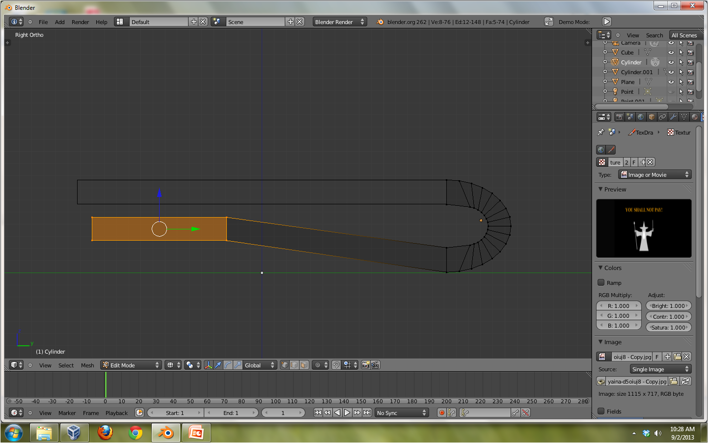Hide the Cube object via eye icon
This screenshot has height=443, width=708.
click(x=671, y=53)
